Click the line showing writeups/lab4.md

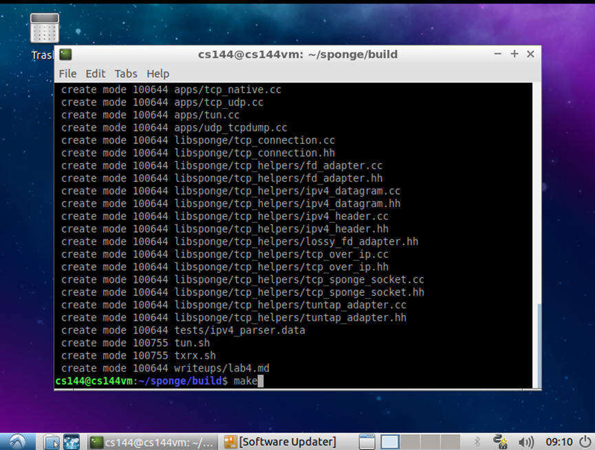(x=169, y=368)
